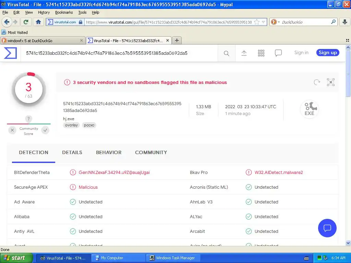Click the Sign in link
351x263 pixels.
[x=301, y=52]
